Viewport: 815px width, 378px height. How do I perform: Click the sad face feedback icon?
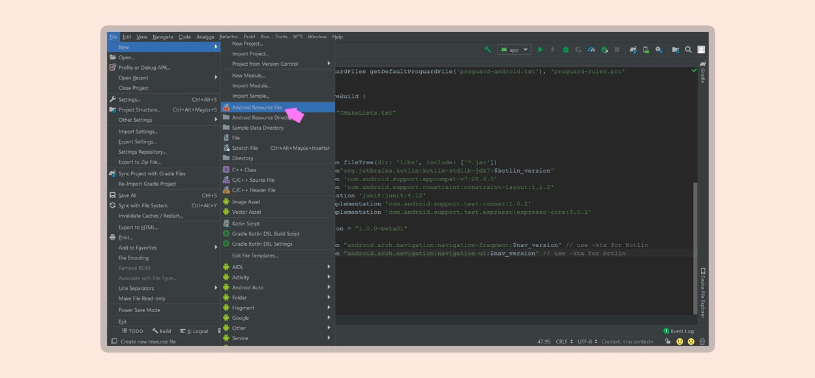coord(690,342)
